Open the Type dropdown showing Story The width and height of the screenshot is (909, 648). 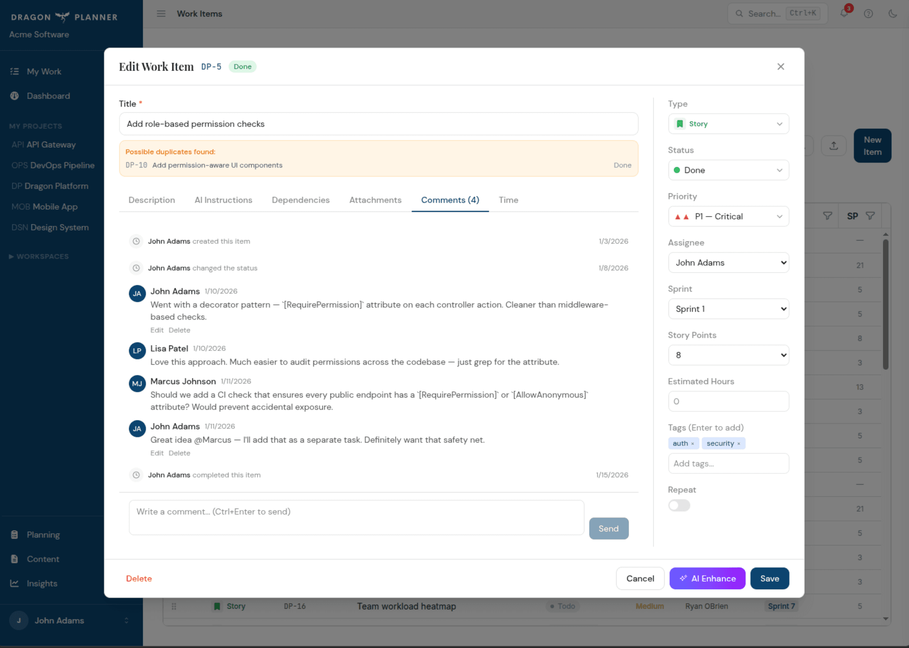[728, 123]
